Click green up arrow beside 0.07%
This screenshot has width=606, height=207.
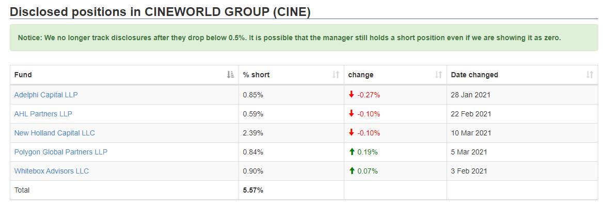pyautogui.click(x=352, y=171)
